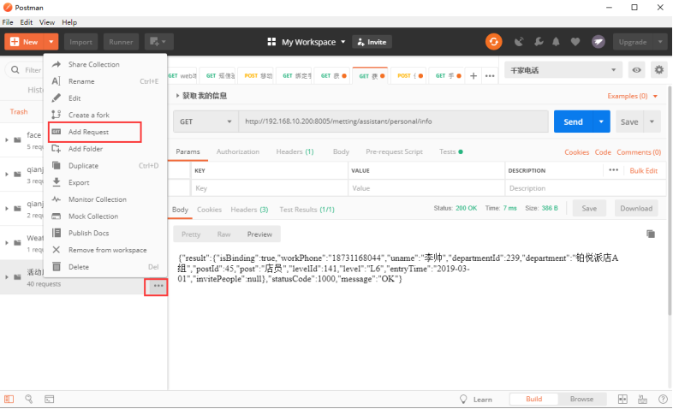Viewport: 673px width, 409px height.
Task: Open the Test Results (1/1) tab
Action: point(307,210)
